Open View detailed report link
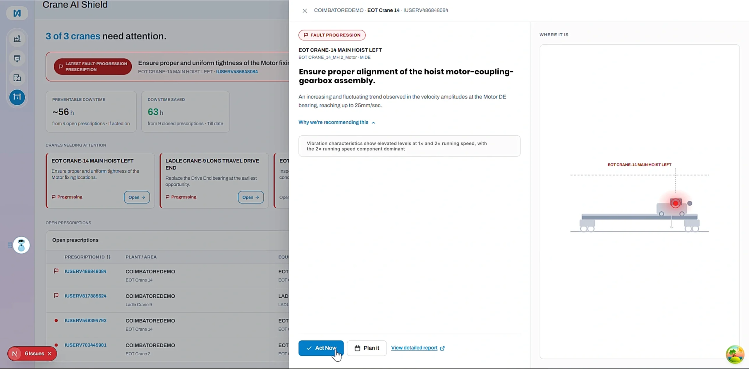This screenshot has height=369, width=749. 414,348
